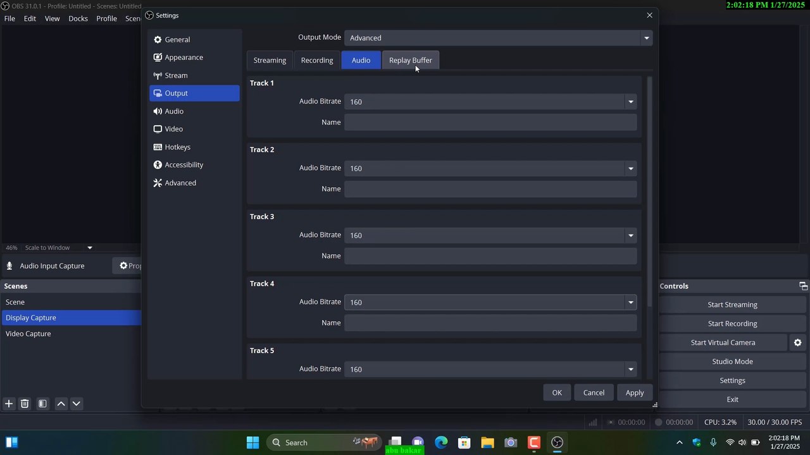The width and height of the screenshot is (810, 455).
Task: Click Settings button in Controls dock
Action: [732, 380]
